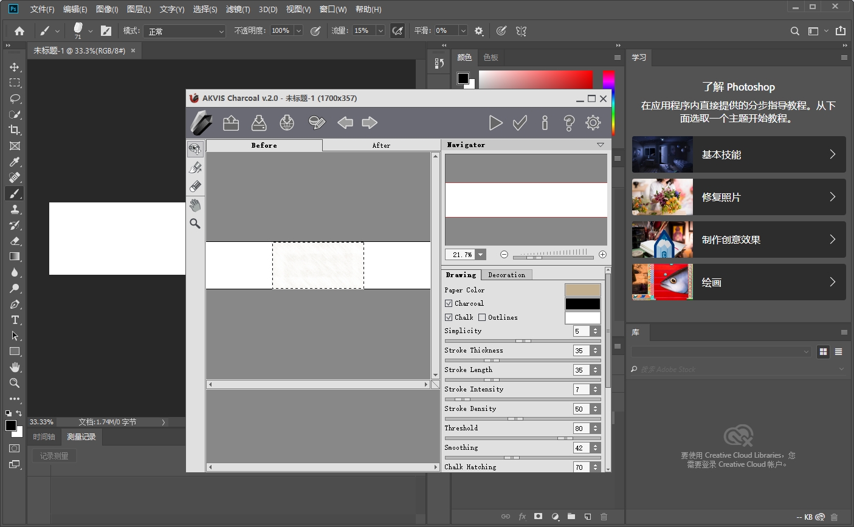Select the Crop tool
The height and width of the screenshot is (527, 854).
click(15, 130)
